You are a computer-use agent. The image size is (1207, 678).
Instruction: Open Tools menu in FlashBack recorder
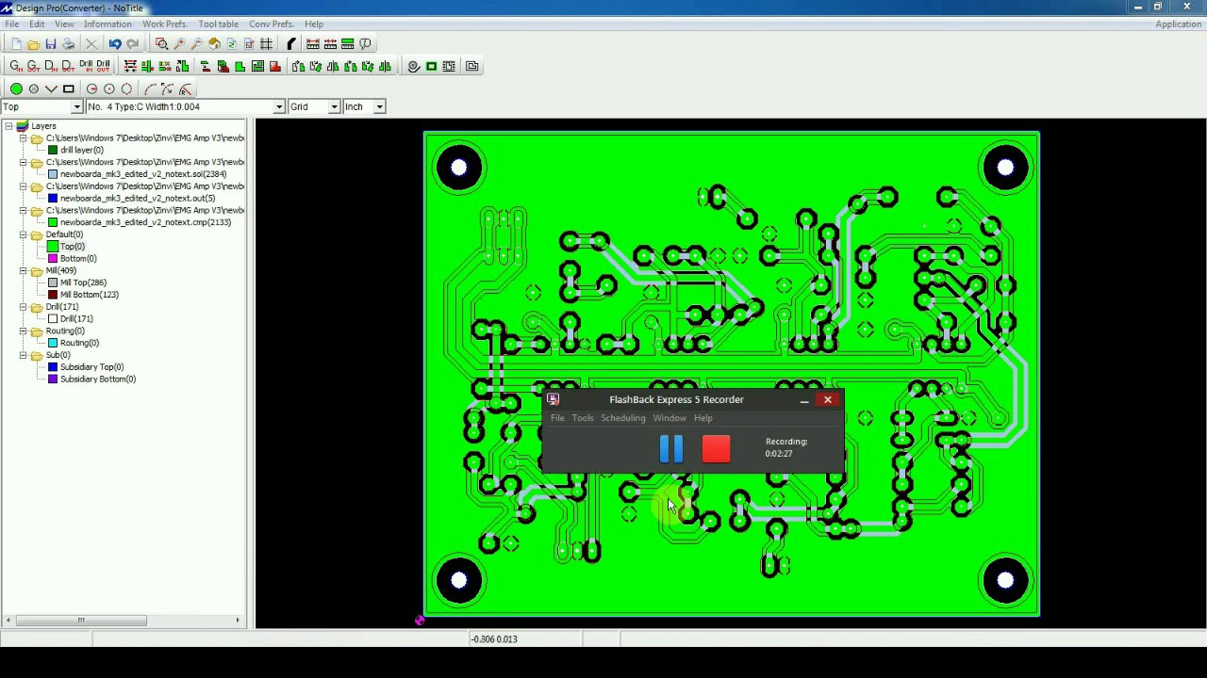click(583, 418)
